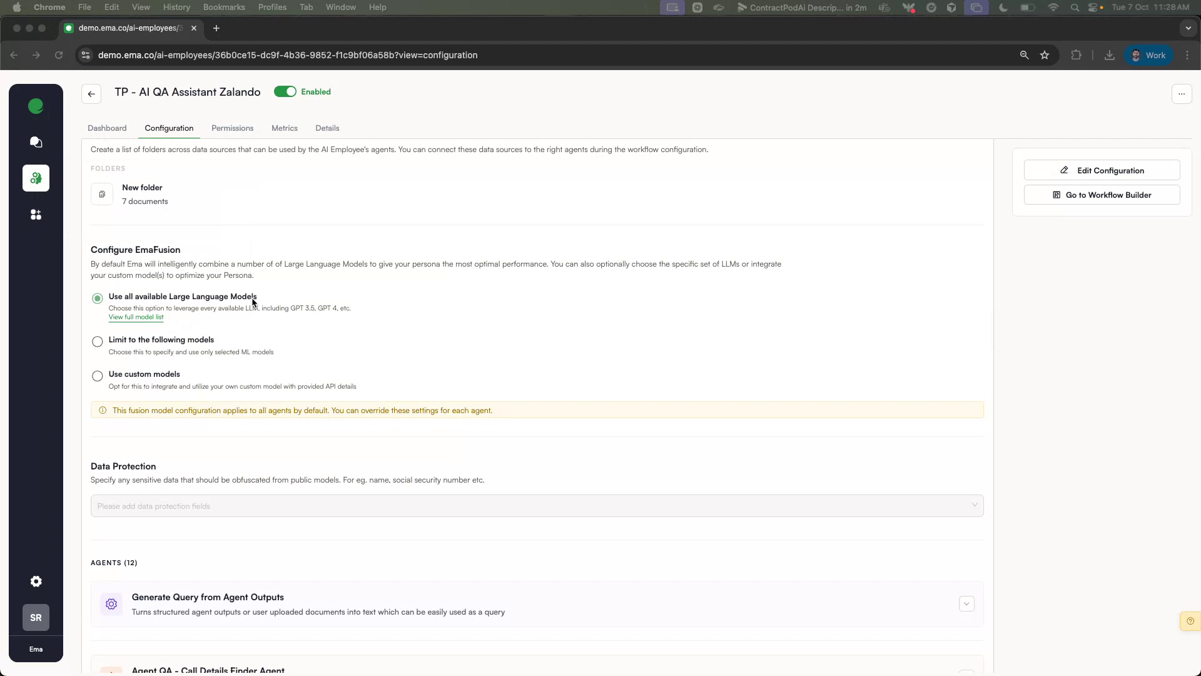The image size is (1201, 676).
Task: Click the back arrow next to assistant title
Action: tap(91, 93)
